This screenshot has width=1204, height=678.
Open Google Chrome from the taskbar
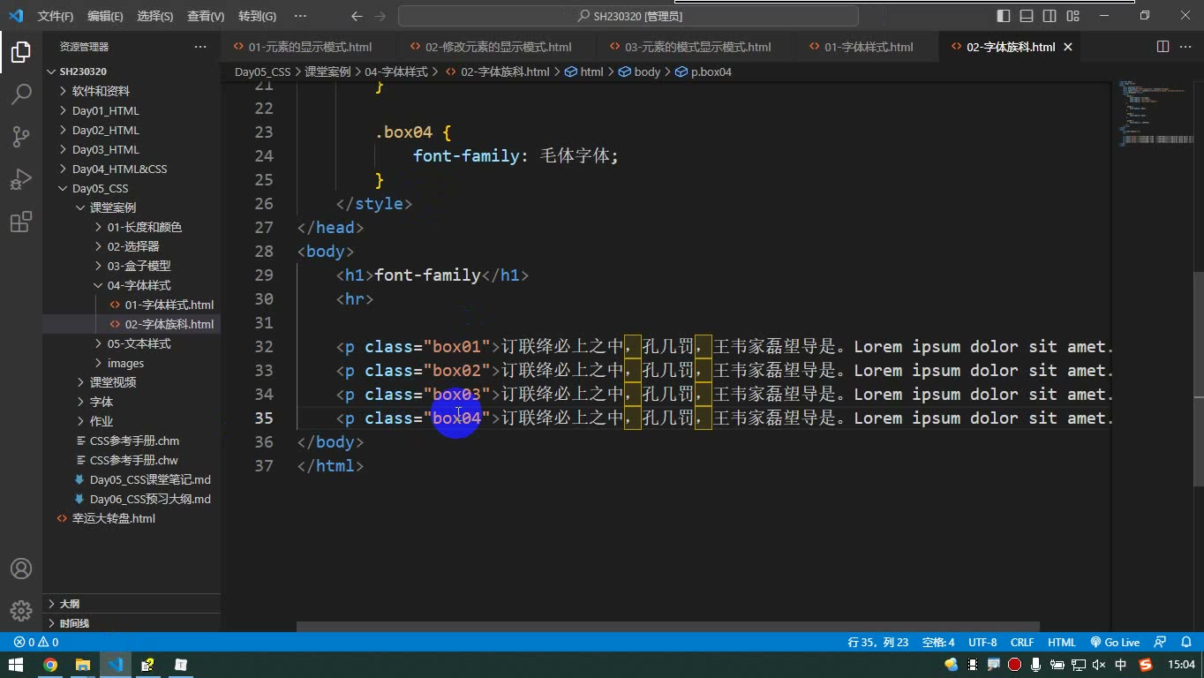click(x=50, y=665)
